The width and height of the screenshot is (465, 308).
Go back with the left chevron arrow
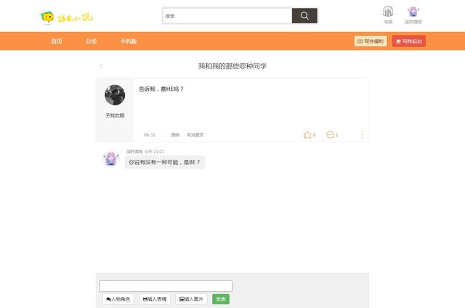pyautogui.click(x=101, y=66)
